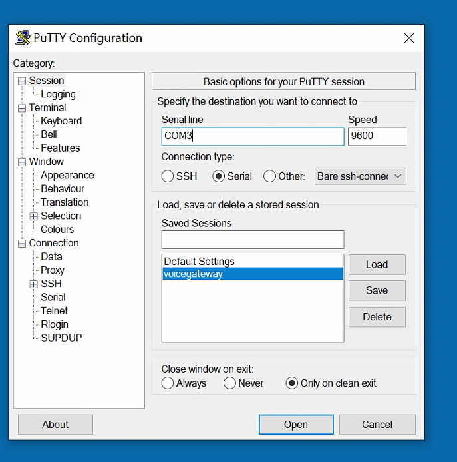Choose Only on clean exit option
The height and width of the screenshot is (462, 457).
coord(291,383)
